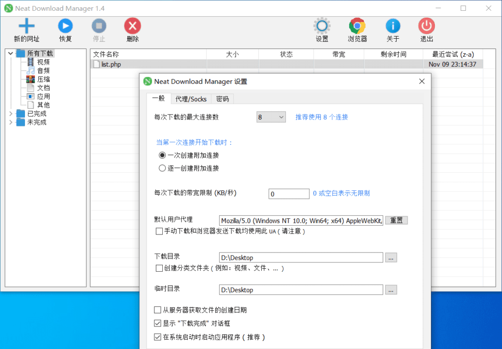The height and width of the screenshot is (349, 502).
Task: Enable 从服务器获取文件的创建日期 checkbox
Action: [x=157, y=310]
